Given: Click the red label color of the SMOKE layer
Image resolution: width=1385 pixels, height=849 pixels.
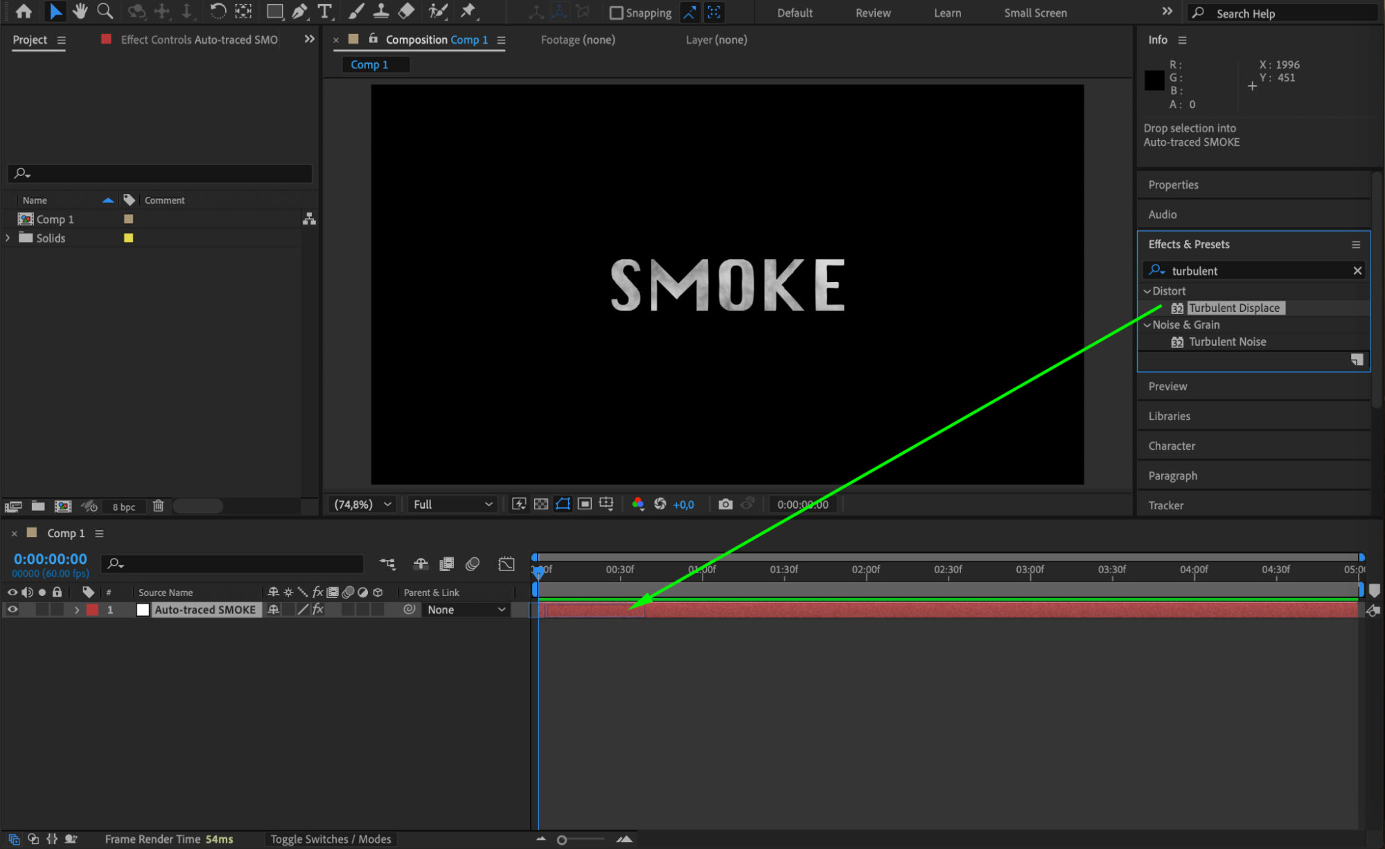Looking at the screenshot, I should pos(92,610).
